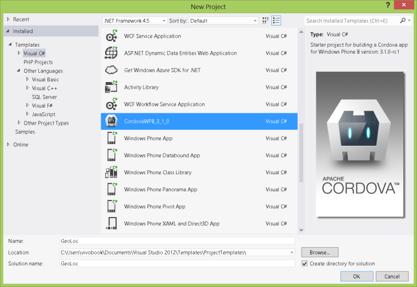Select Get Windows Azure SDK for .NET
The width and height of the screenshot is (417, 287).
click(x=199, y=70)
